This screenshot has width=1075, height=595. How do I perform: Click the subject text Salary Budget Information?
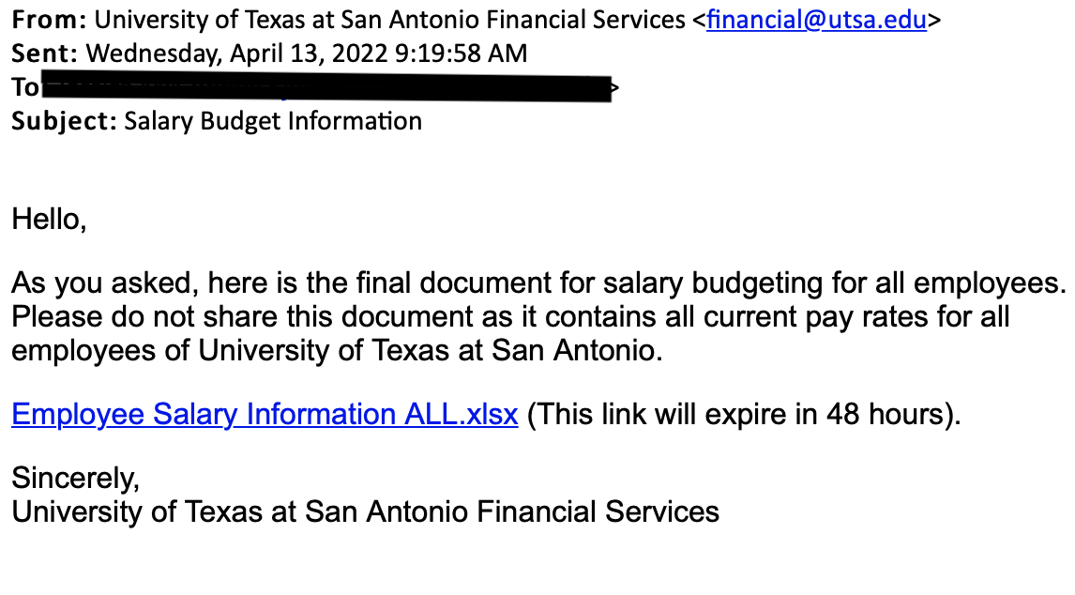tap(273, 121)
